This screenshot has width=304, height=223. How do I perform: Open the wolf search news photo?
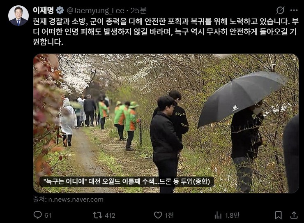tap(166, 123)
